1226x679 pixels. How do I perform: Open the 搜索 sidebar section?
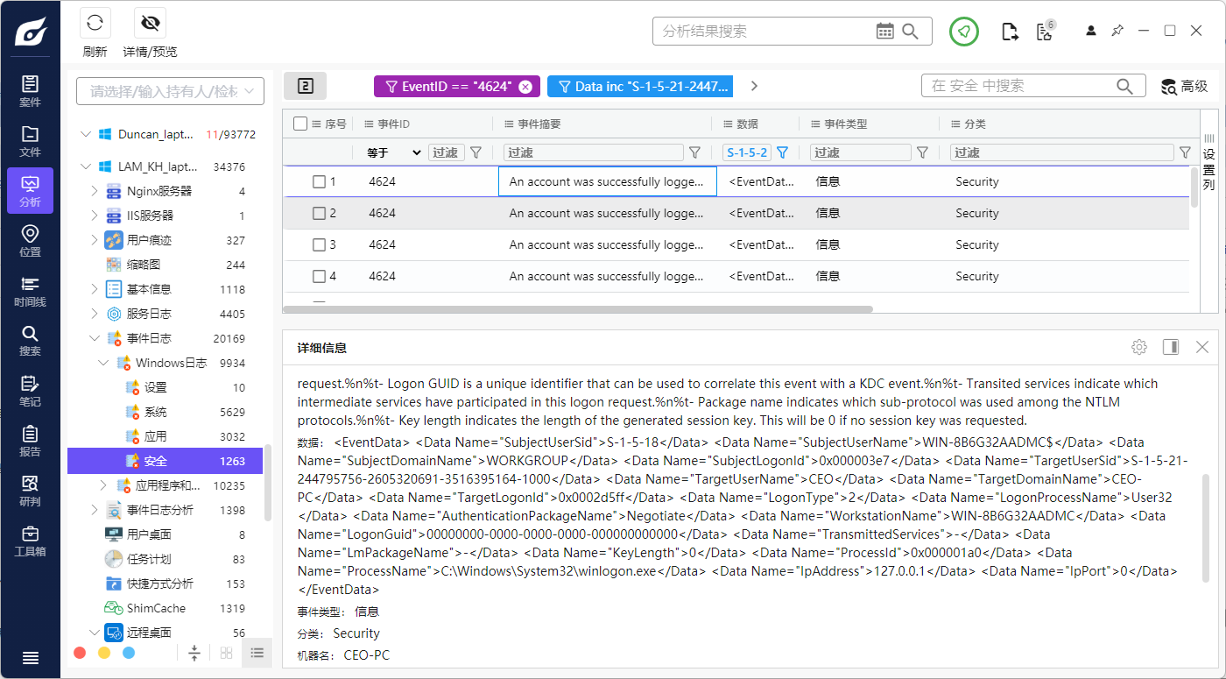click(30, 340)
